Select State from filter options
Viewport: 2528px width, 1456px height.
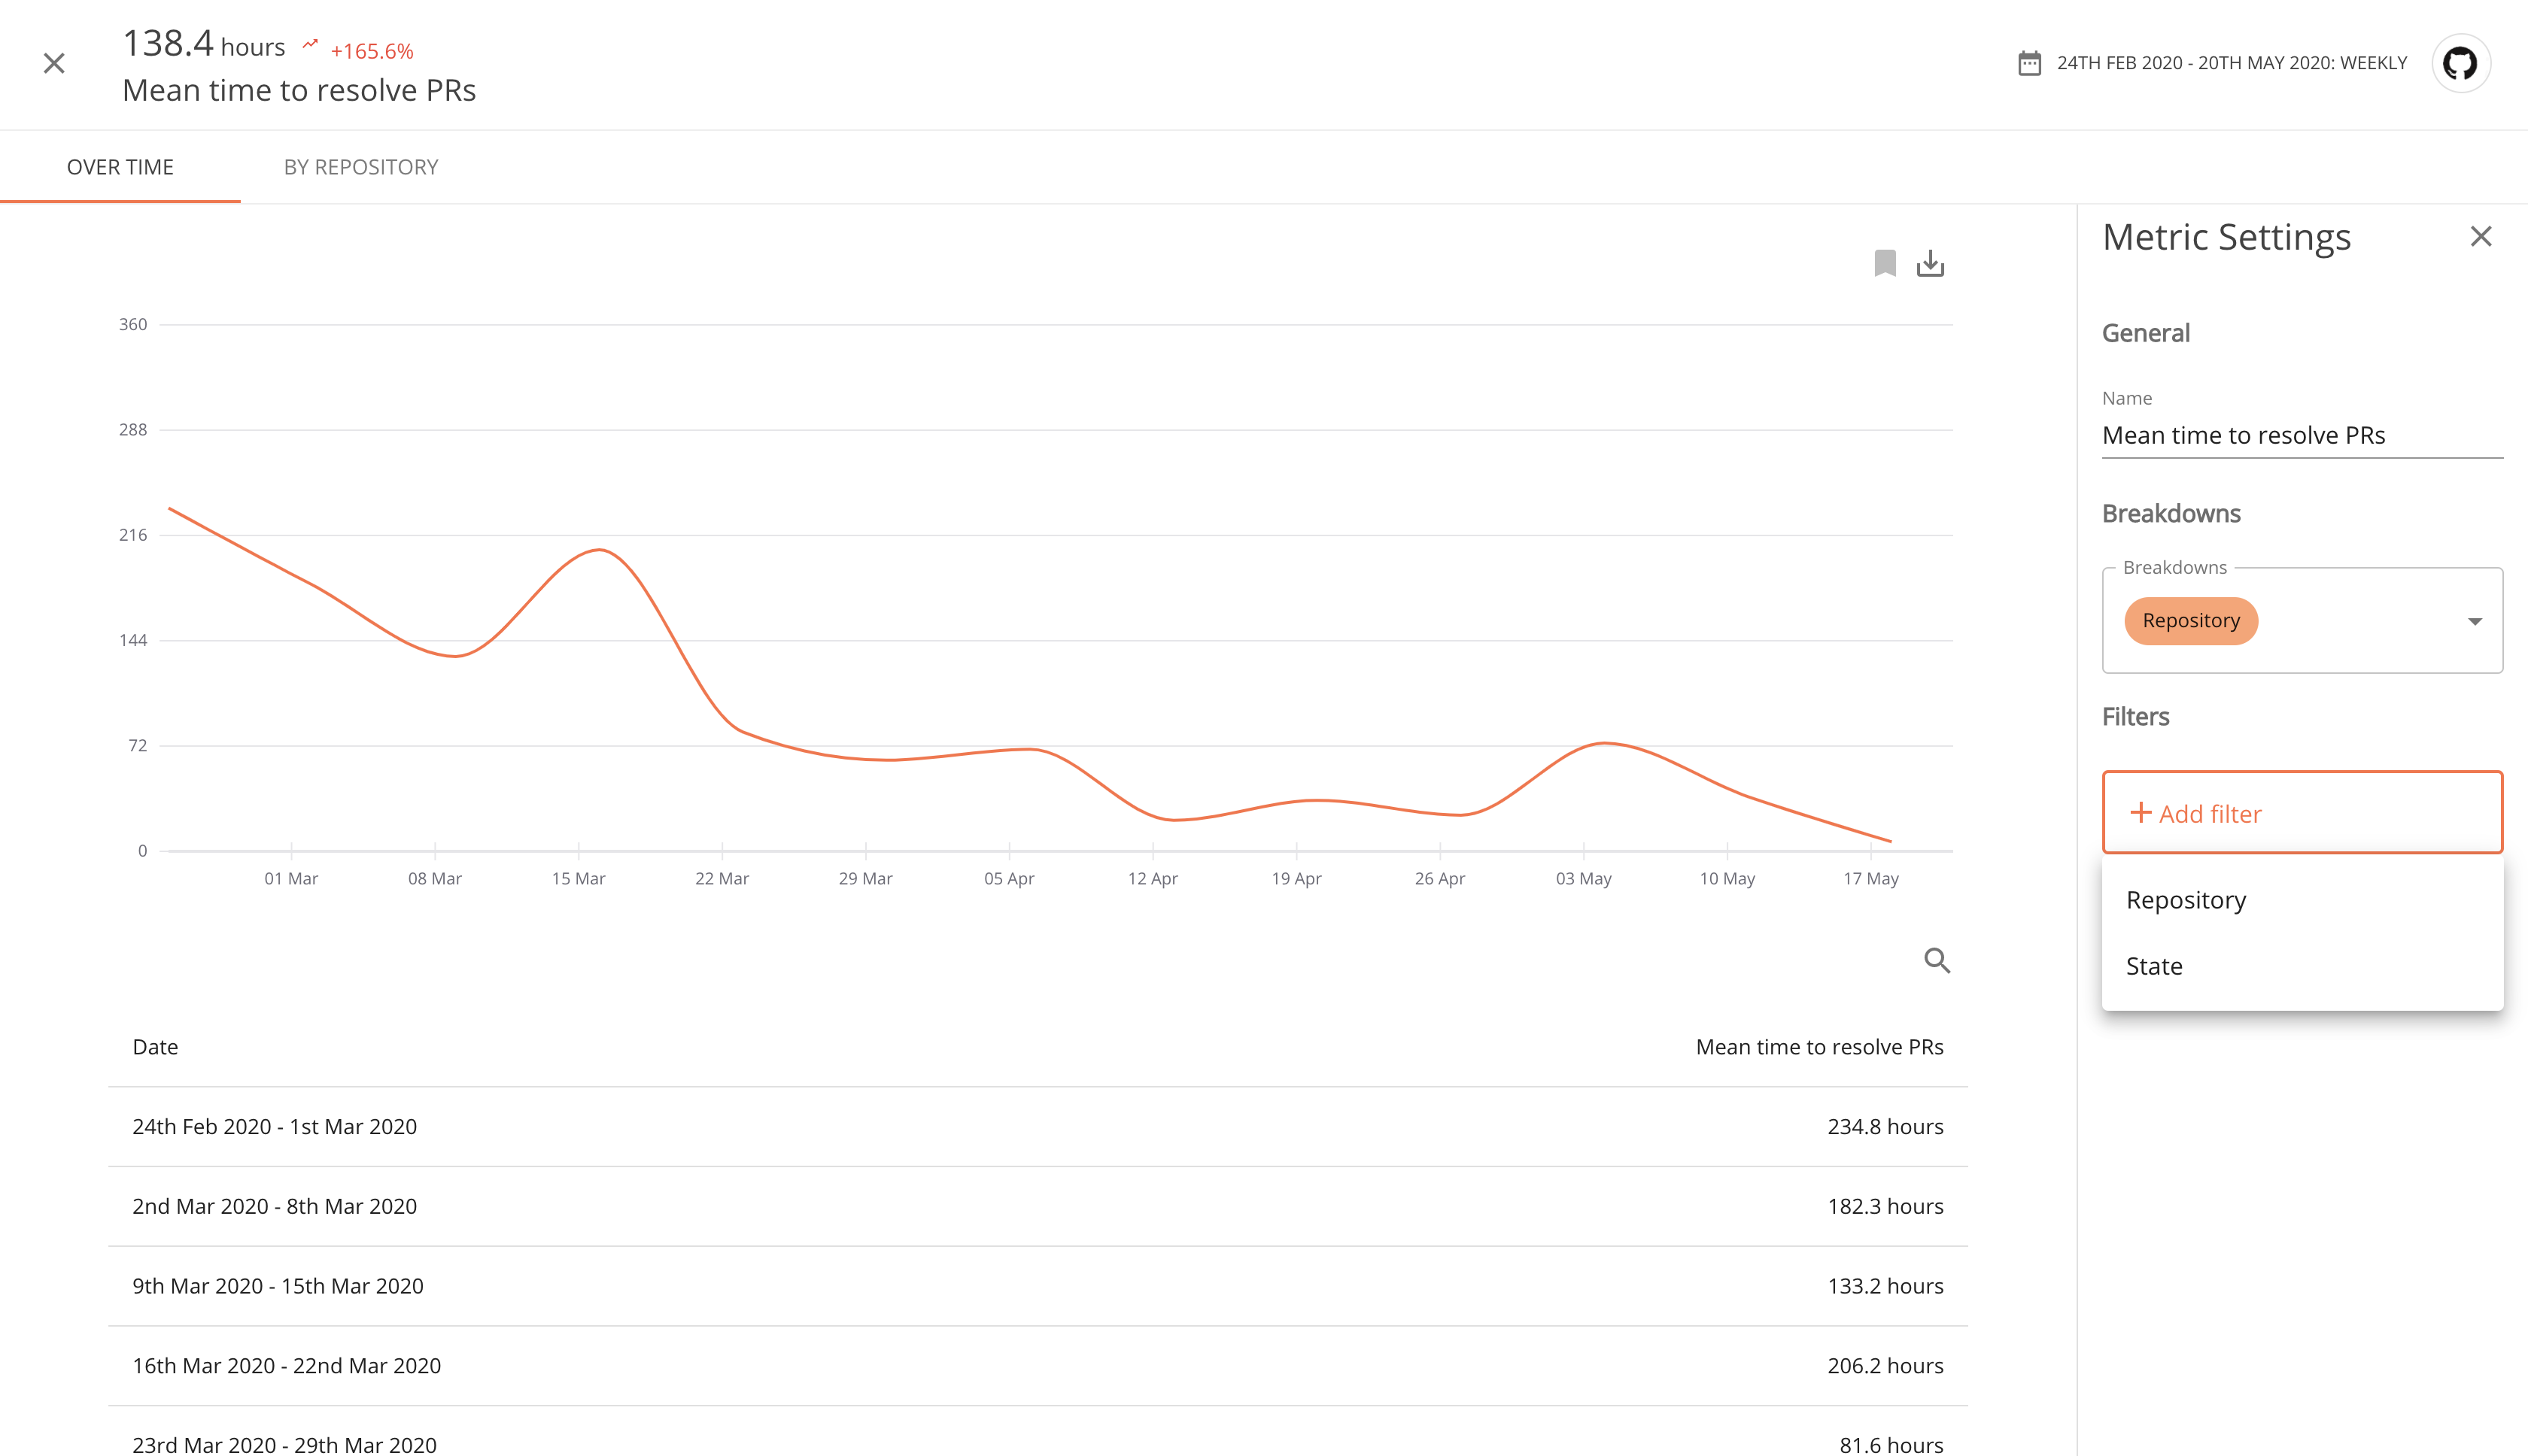coord(2154,966)
